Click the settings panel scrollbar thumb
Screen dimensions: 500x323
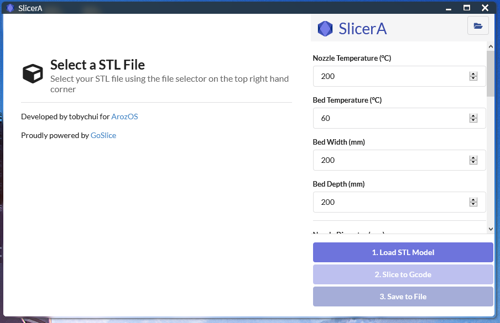click(x=491, y=73)
